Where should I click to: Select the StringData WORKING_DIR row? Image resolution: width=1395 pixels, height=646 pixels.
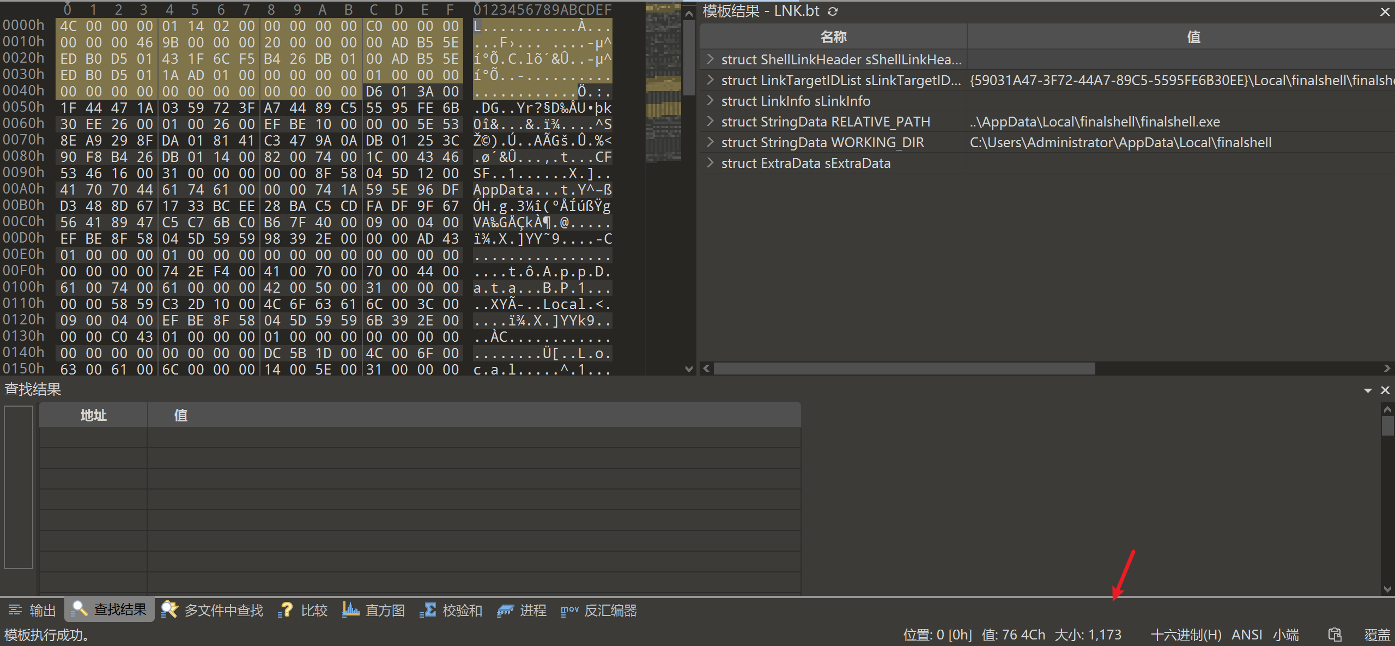822,142
